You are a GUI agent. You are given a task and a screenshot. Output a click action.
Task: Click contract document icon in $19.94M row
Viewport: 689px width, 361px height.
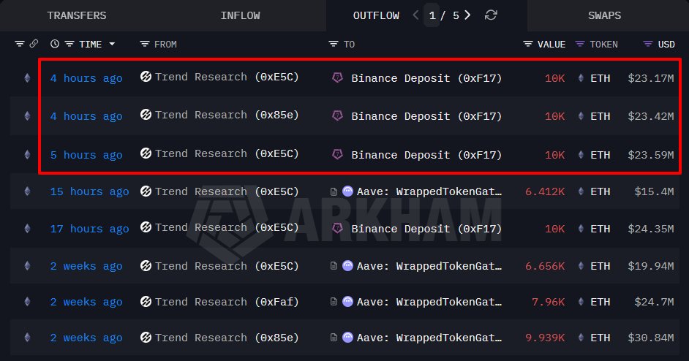[334, 266]
